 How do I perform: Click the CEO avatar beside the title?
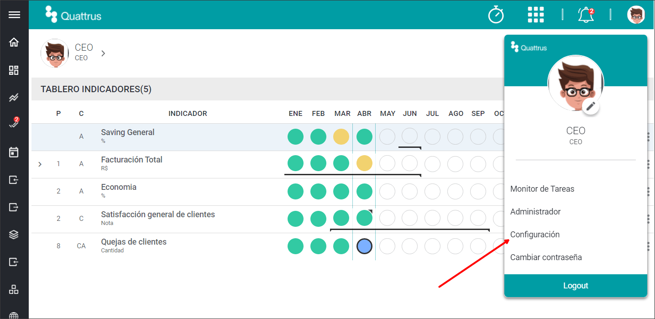click(x=55, y=53)
